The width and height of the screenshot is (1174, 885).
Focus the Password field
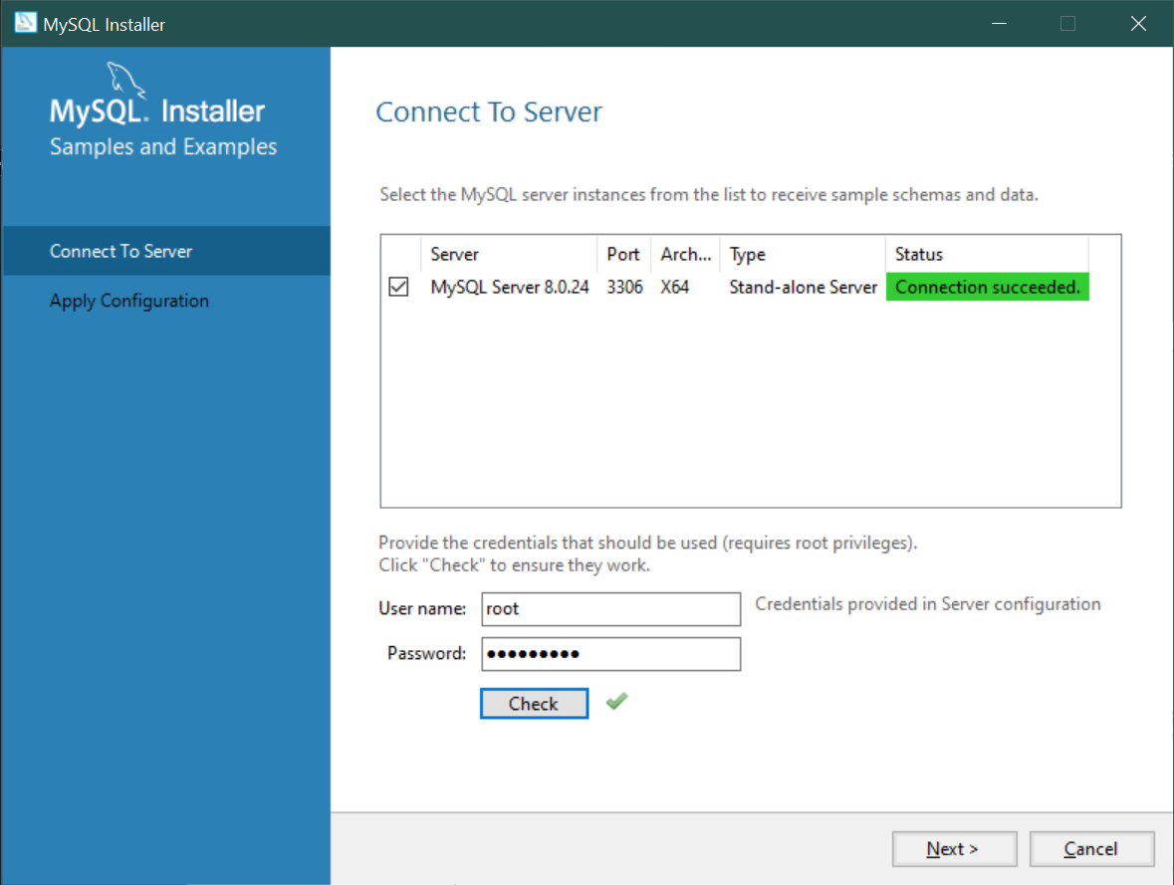tap(611, 654)
